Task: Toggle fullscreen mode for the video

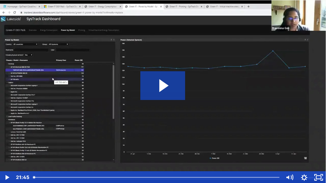Action: [x=318, y=177]
